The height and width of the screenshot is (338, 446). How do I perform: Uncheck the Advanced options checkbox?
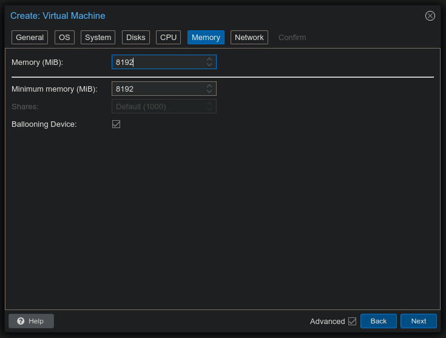pyautogui.click(x=352, y=321)
